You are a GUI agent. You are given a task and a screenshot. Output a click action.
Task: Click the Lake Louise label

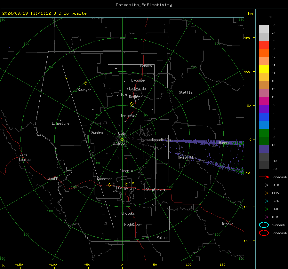[x=25, y=157]
